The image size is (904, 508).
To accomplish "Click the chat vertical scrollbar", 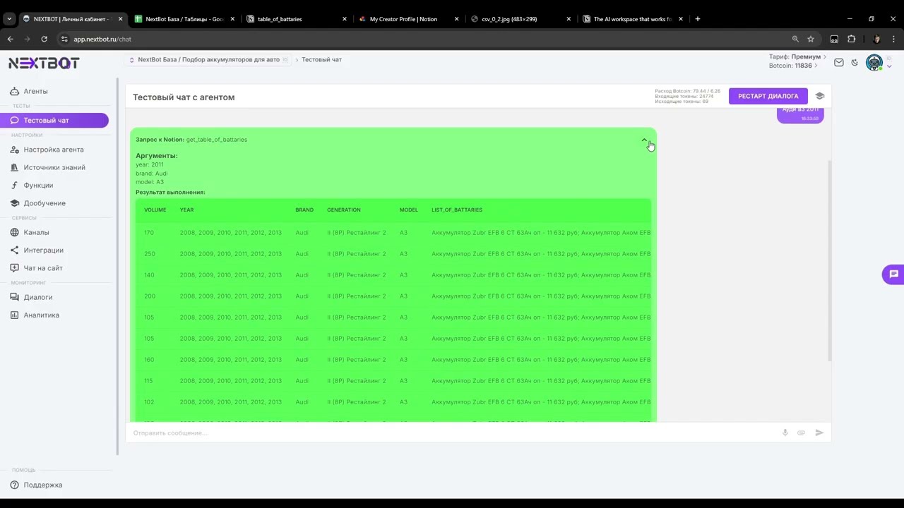I will click(x=830, y=261).
